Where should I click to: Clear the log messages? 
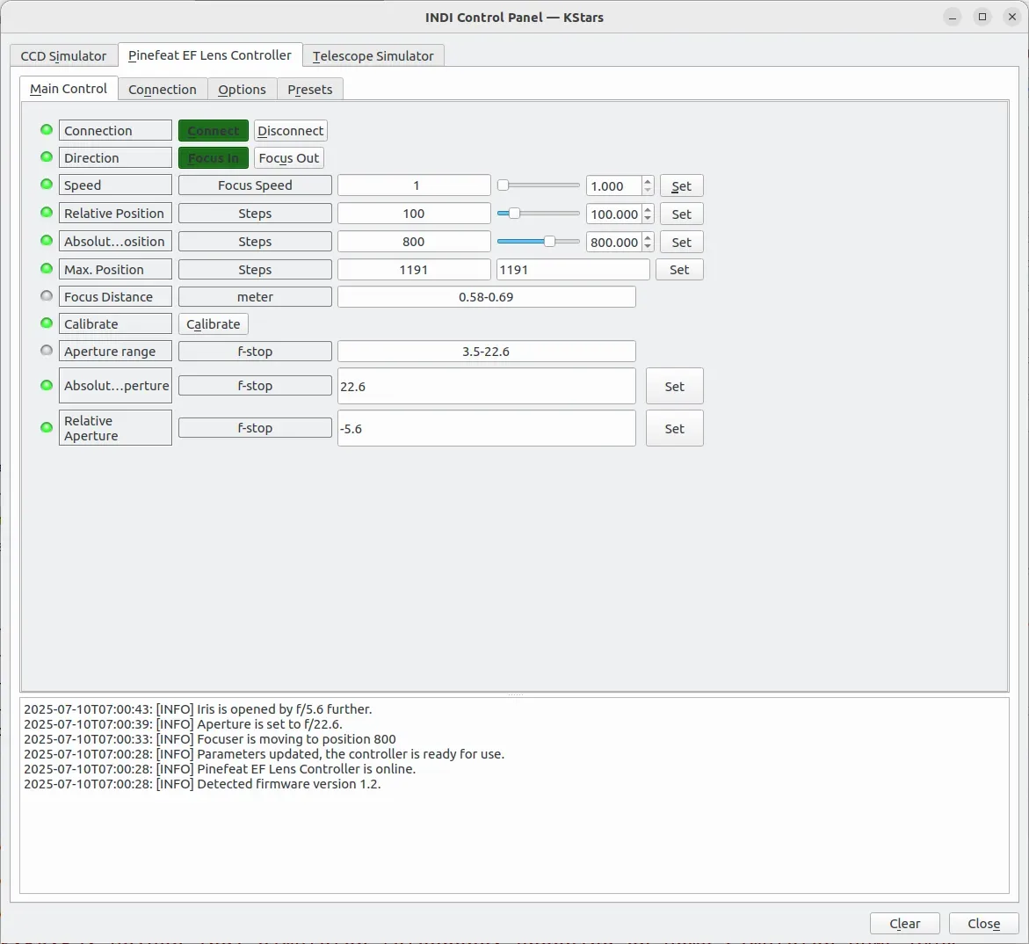pyautogui.click(x=905, y=924)
